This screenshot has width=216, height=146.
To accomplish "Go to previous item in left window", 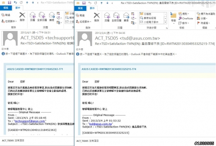I will pos(27,2).
